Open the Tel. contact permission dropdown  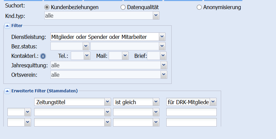coord(87,55)
